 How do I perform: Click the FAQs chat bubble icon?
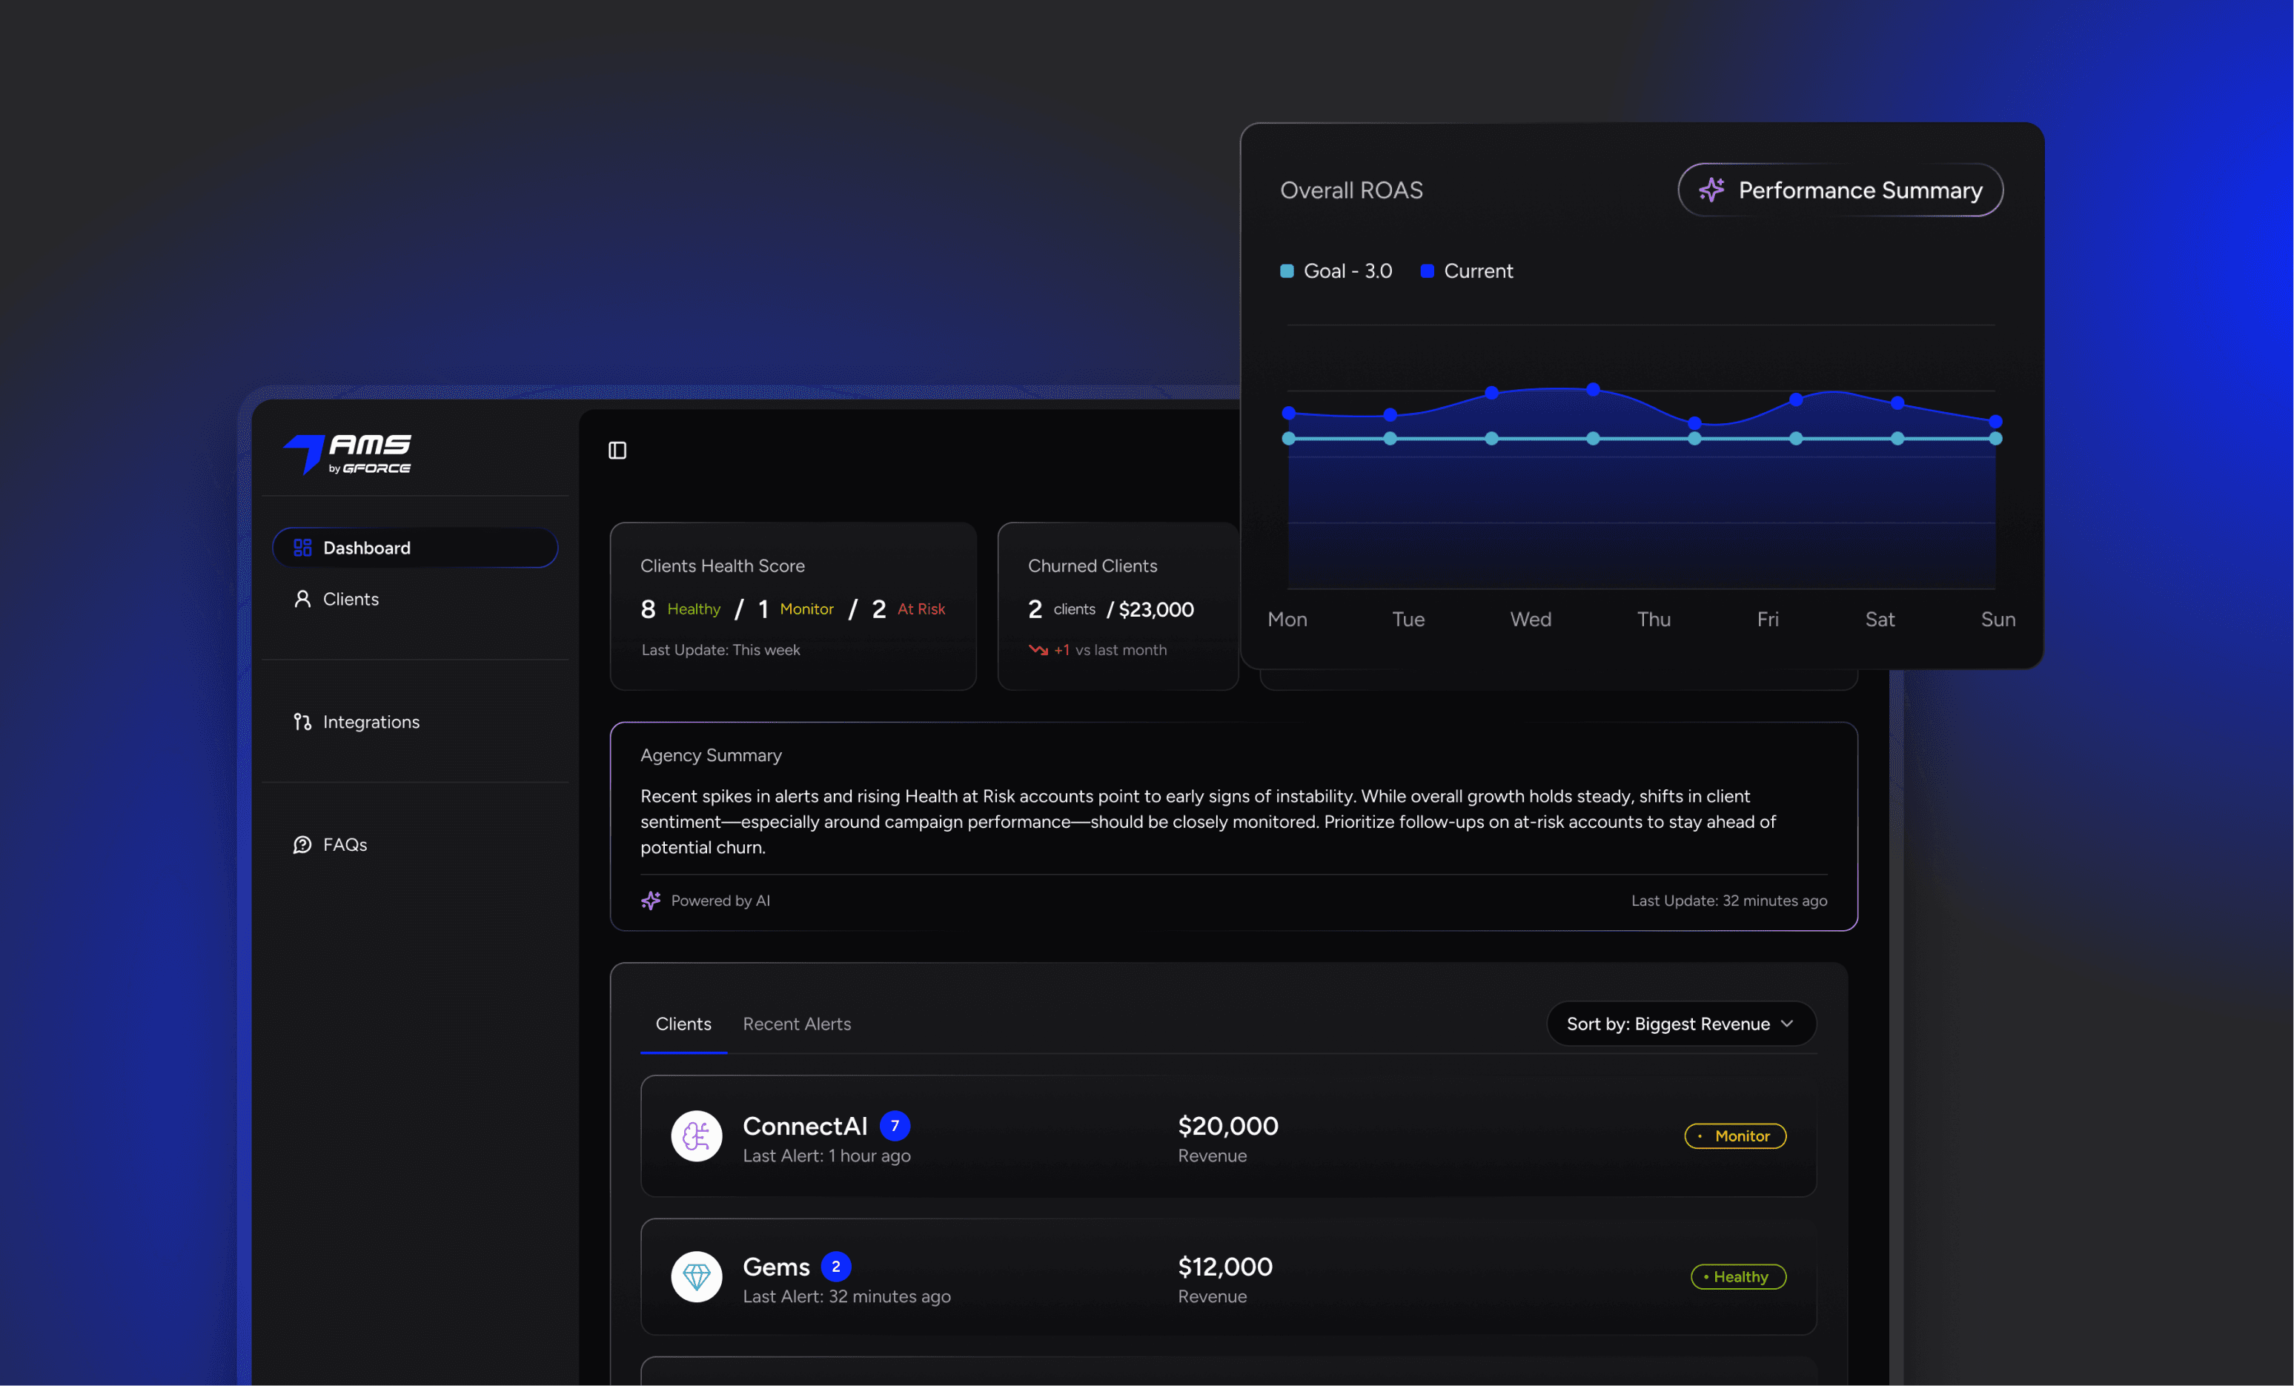(302, 844)
